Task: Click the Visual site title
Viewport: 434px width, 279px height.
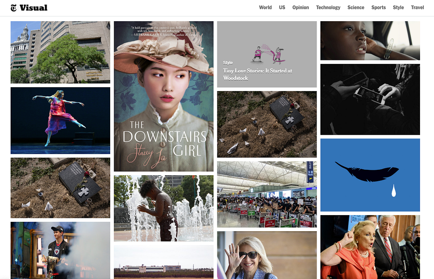Action: coord(33,8)
